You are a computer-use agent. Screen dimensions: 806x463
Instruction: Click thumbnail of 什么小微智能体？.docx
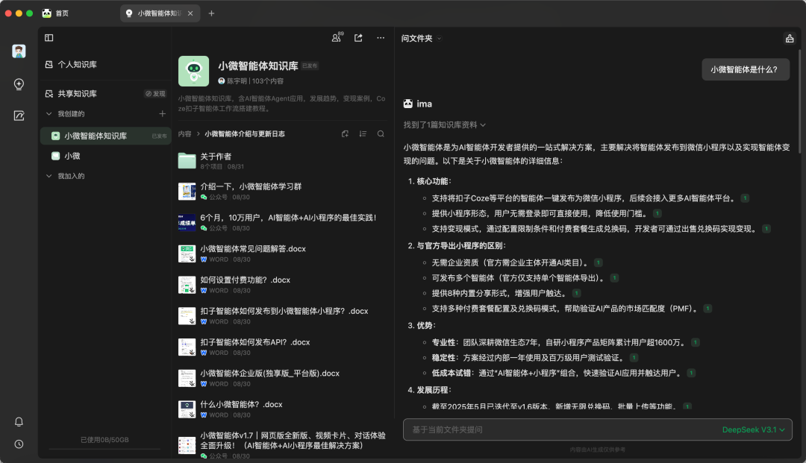(187, 409)
